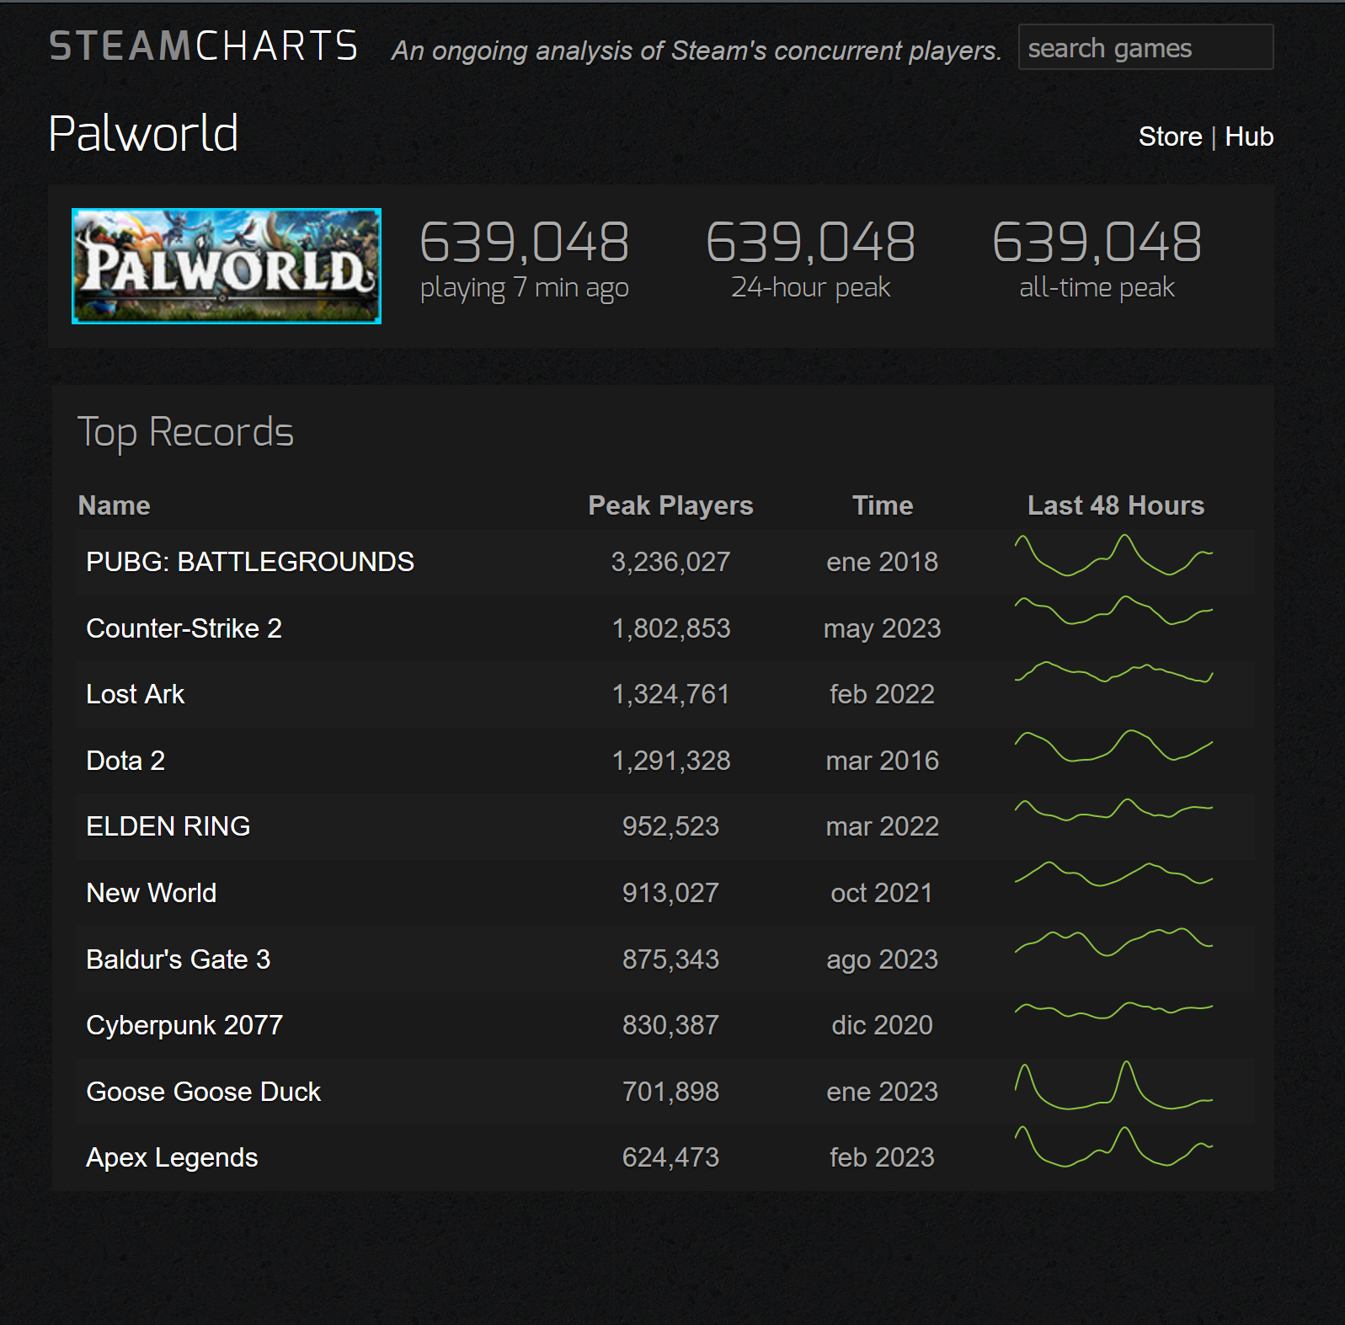Click the peak value 1,291,328
The image size is (1345, 1325).
pyautogui.click(x=670, y=761)
